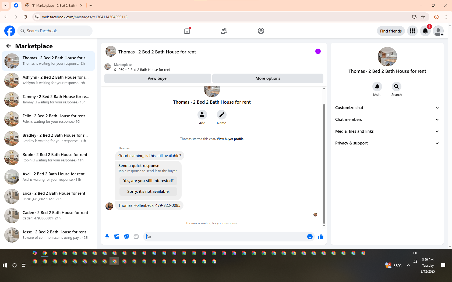Choose a GIF icon
The width and height of the screenshot is (452, 282).
tap(136, 237)
